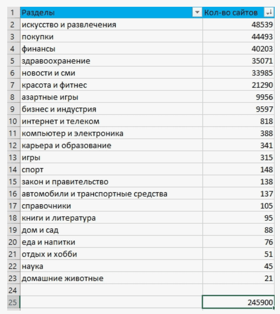Screen dimensions: 280x314
Task: Select the value 21290
Action: [x=239, y=85]
